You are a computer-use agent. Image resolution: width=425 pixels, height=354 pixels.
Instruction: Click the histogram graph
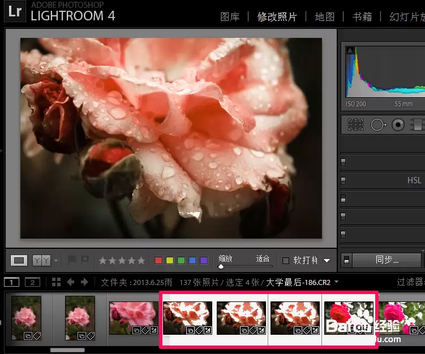point(385,72)
